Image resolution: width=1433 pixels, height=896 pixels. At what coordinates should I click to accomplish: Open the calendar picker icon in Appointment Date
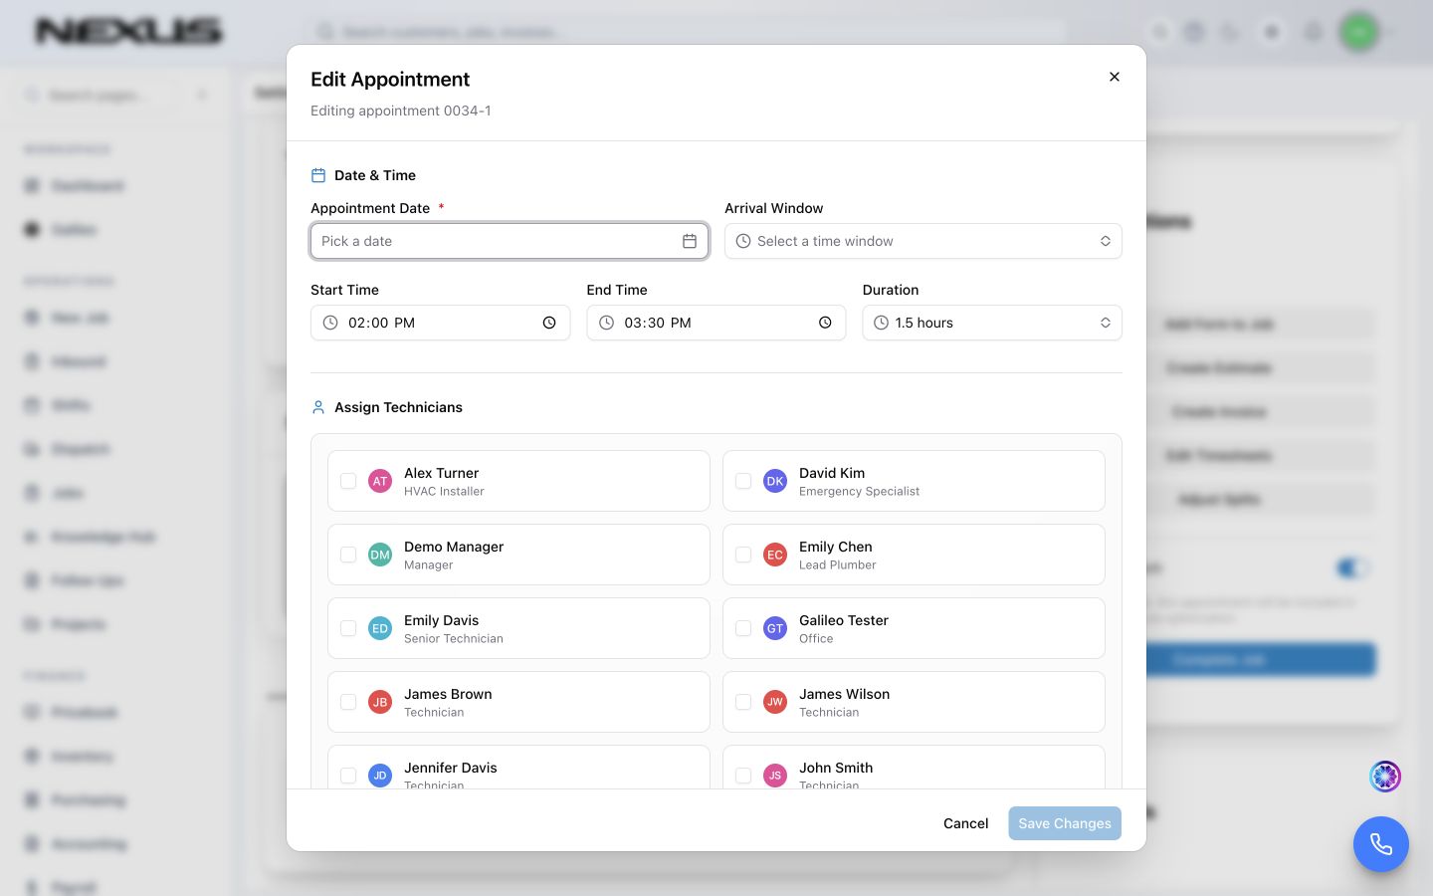[x=689, y=241]
